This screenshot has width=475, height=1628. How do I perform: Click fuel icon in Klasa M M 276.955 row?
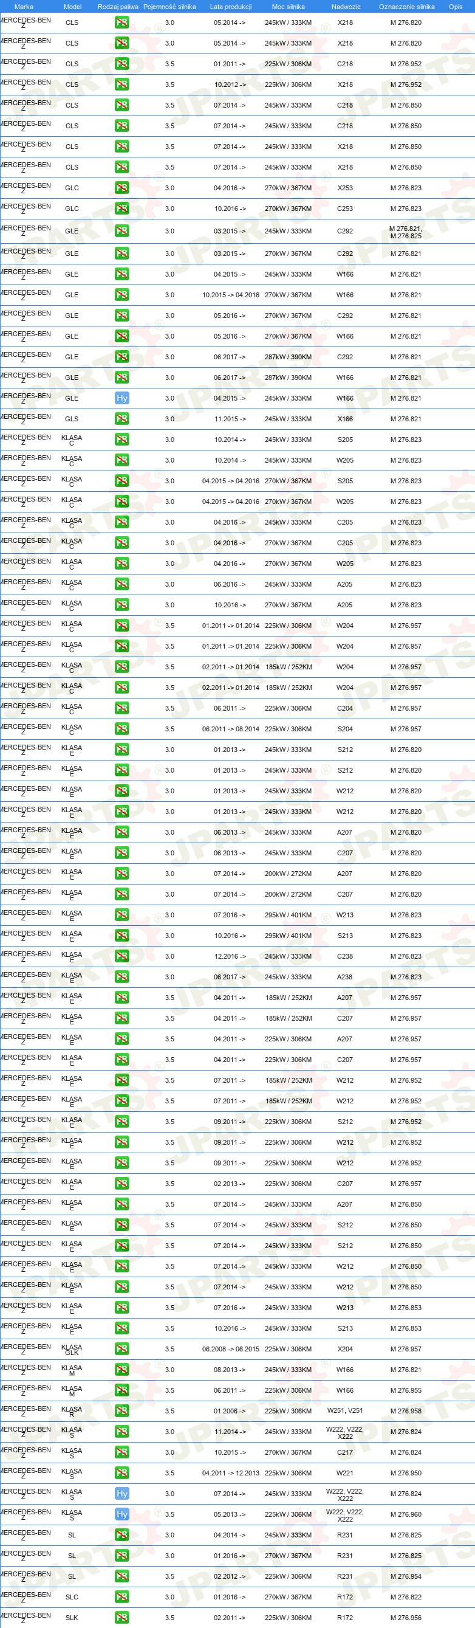click(x=122, y=1390)
